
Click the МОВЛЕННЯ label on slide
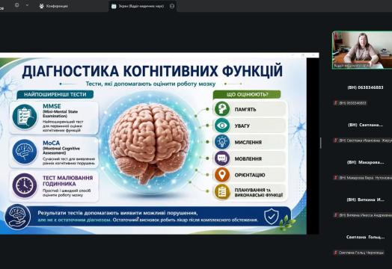[x=248, y=159]
